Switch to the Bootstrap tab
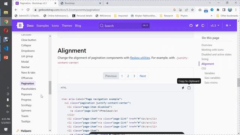Image resolution: width=240 pixels, height=135 pixels. 81,3
